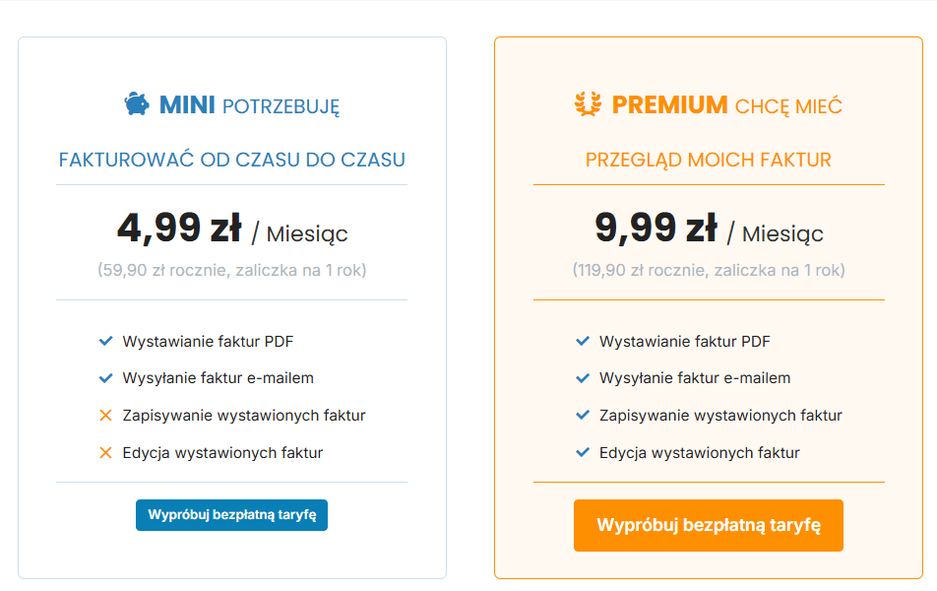Click the checkmark beside PREMIUM Edycja wystawionych faktur
937x591 pixels.
tap(583, 453)
